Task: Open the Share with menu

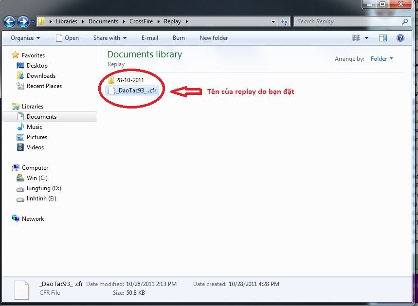Action: pyautogui.click(x=110, y=38)
